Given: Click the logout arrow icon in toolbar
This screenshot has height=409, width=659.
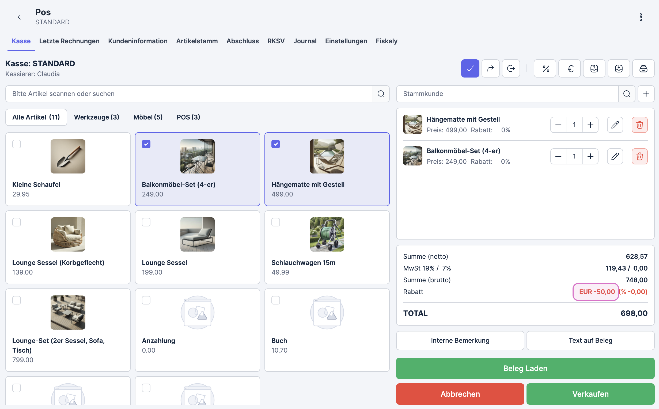Looking at the screenshot, I should [x=510, y=68].
